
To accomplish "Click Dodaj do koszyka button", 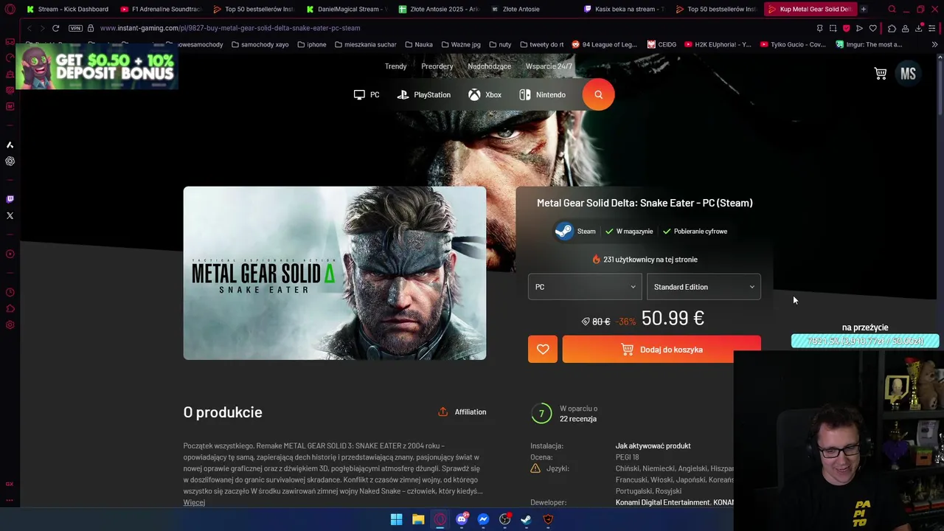I will click(x=662, y=350).
